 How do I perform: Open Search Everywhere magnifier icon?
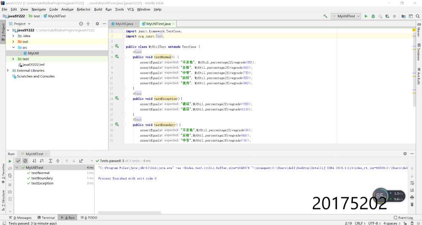tap(418, 16)
